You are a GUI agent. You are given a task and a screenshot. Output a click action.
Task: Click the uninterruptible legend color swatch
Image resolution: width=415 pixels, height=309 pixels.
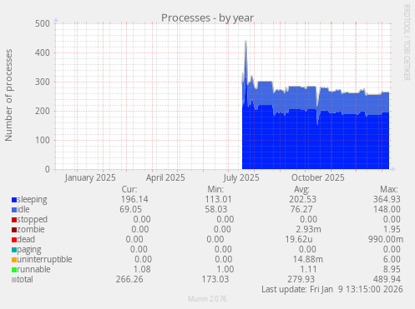[x=14, y=260]
